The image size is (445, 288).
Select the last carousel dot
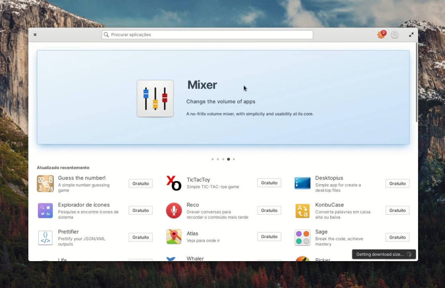(x=233, y=159)
